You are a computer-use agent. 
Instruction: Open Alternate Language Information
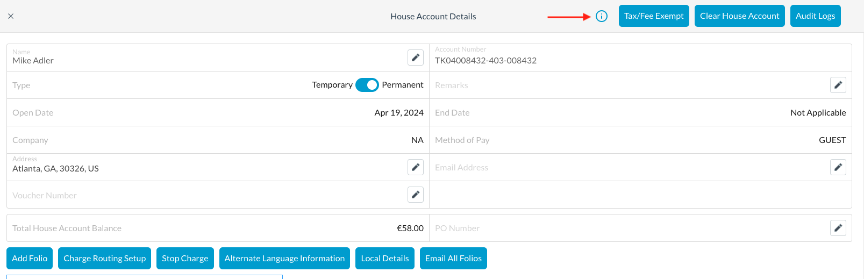pyautogui.click(x=284, y=258)
